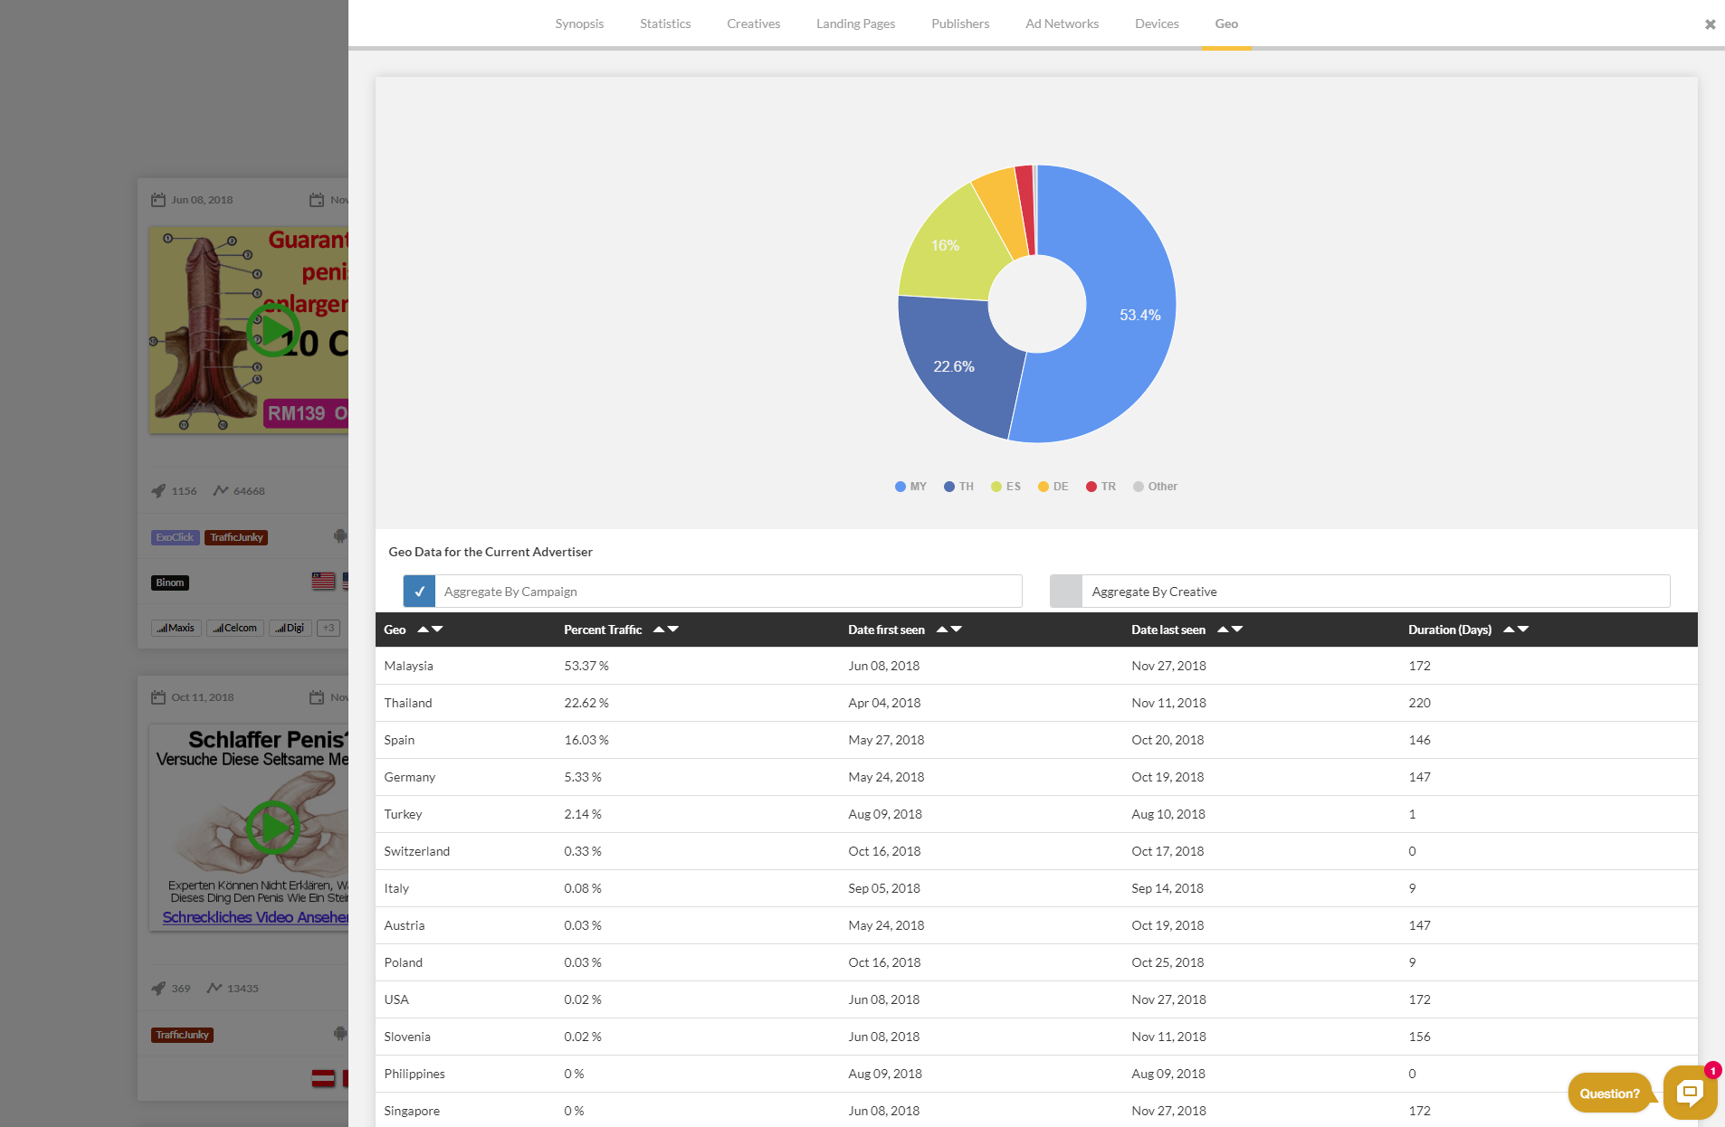This screenshot has height=1127, width=1725.
Task: Click the trend graph icon next to 64668
Action: click(220, 491)
